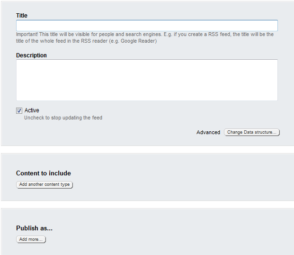Image resolution: width=294 pixels, height=255 pixels.
Task: Click Add more under Publish as
Action: (x=31, y=240)
